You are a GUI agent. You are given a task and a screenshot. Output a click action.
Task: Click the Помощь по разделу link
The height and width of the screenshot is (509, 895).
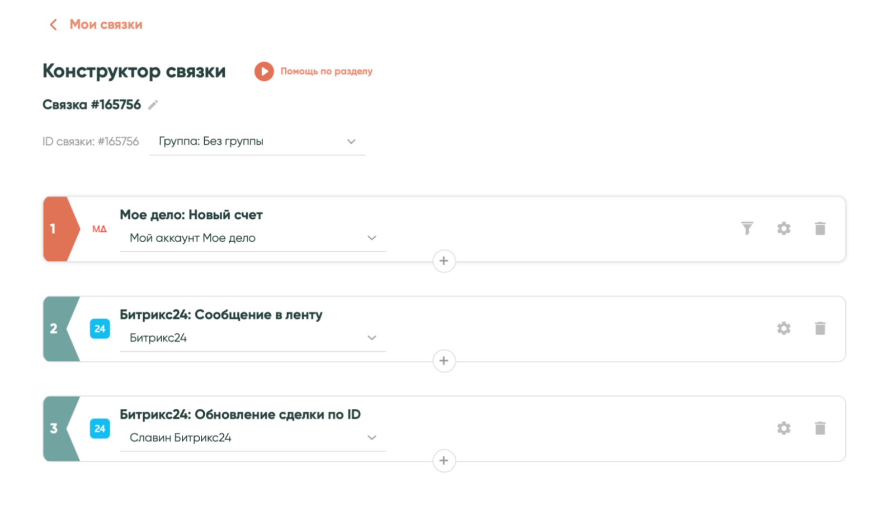tap(326, 71)
